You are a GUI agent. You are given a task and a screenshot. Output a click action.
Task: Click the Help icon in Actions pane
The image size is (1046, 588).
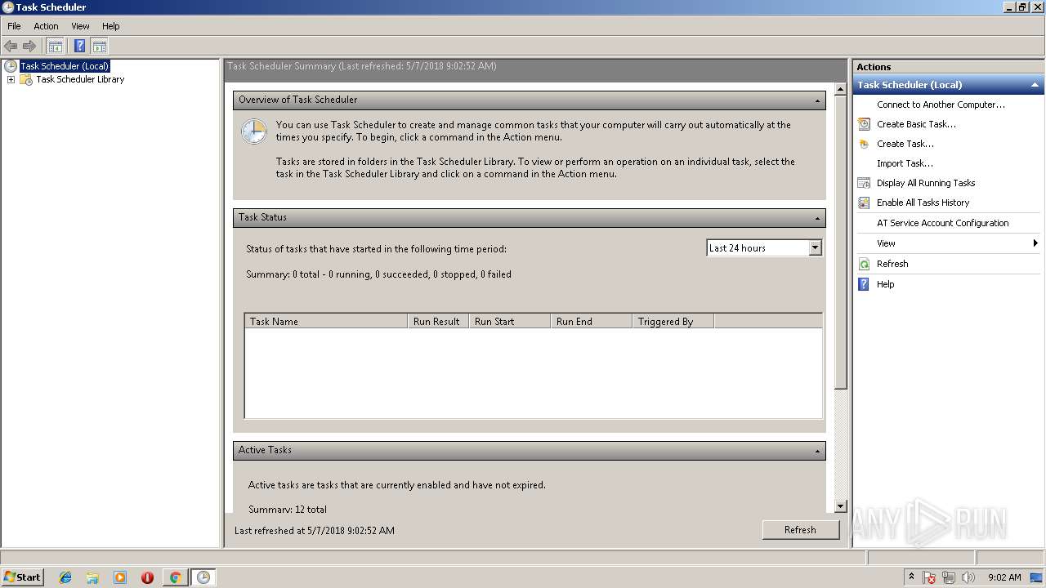pos(864,284)
